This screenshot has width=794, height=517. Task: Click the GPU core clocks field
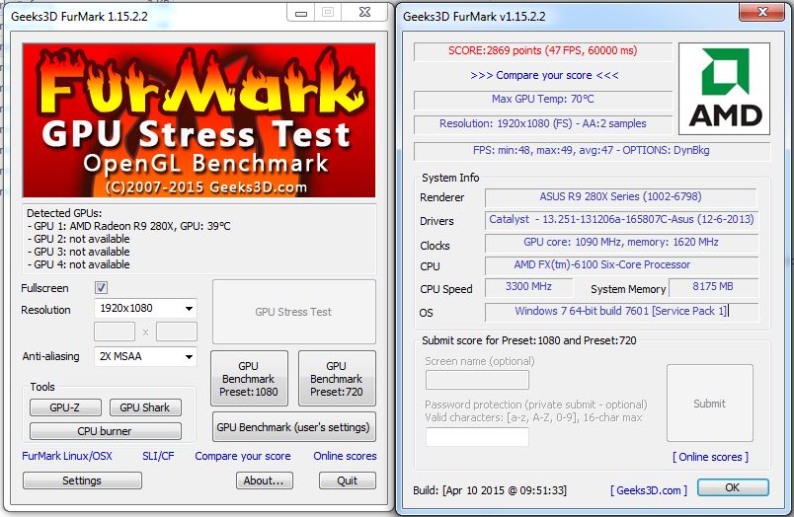click(622, 243)
